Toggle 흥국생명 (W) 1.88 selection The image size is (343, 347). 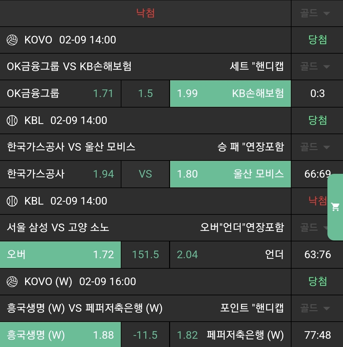tap(60, 335)
